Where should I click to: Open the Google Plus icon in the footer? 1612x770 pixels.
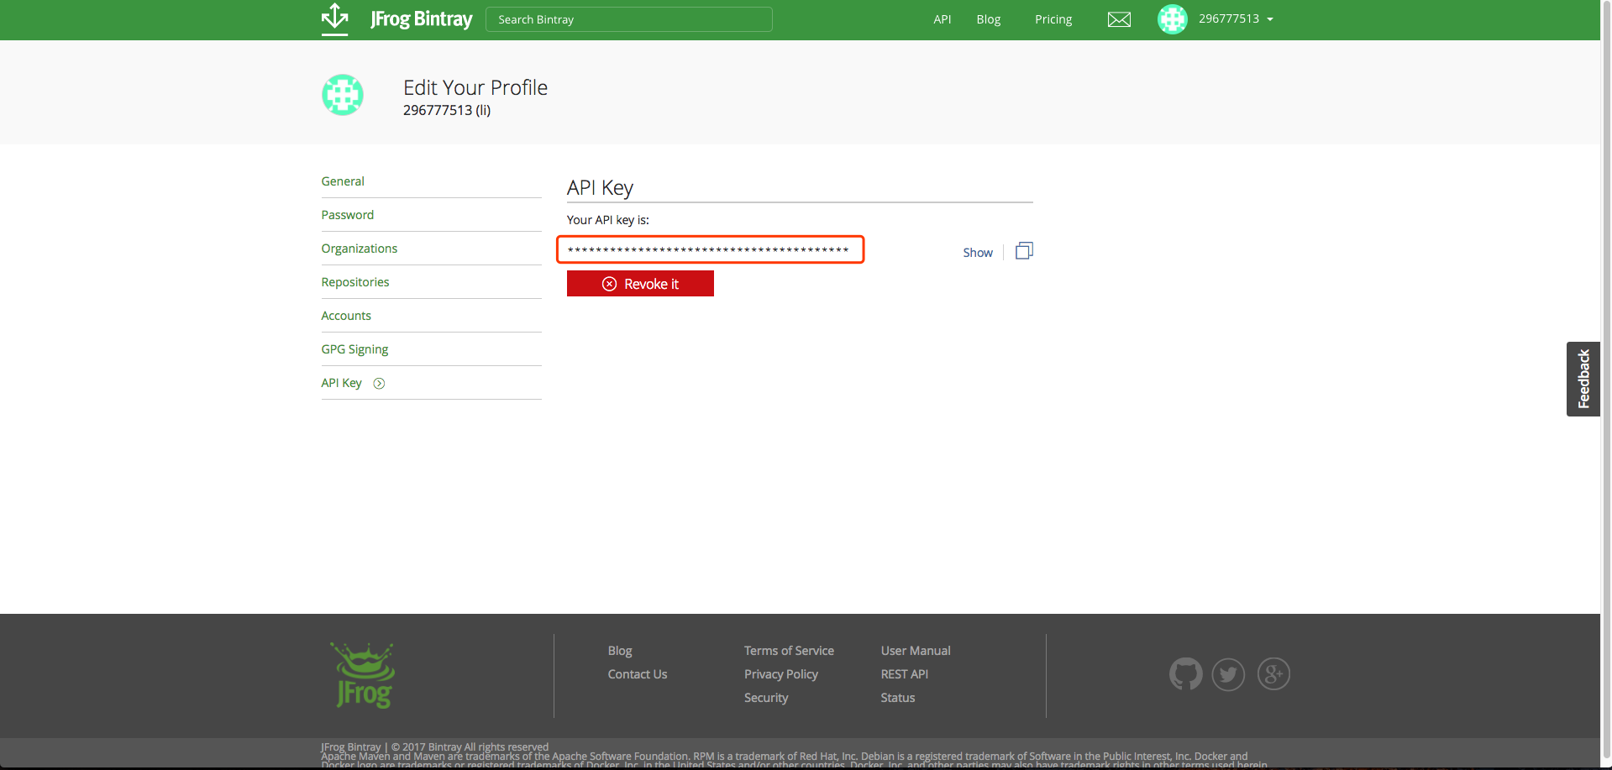[x=1273, y=673]
